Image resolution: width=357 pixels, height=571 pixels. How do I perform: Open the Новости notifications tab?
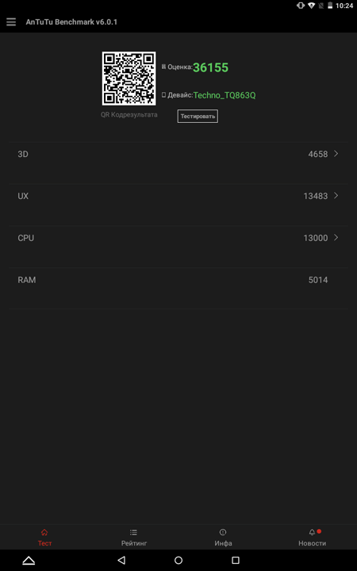pyautogui.click(x=313, y=538)
